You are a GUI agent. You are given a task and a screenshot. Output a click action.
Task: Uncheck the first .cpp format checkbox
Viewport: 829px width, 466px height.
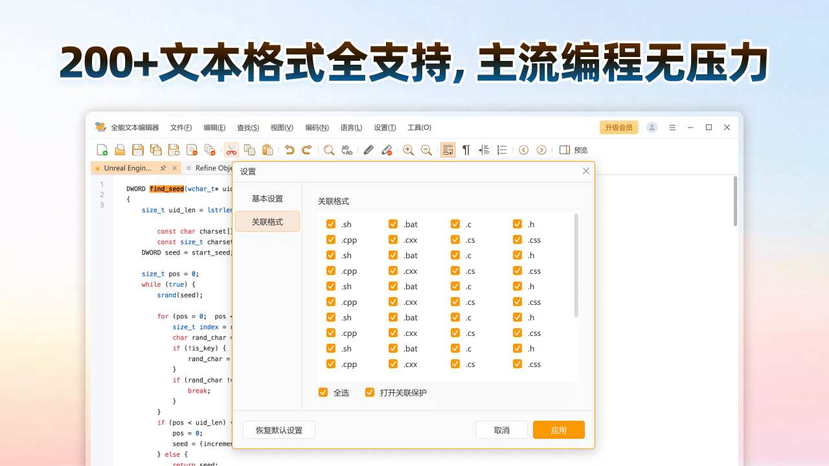330,239
